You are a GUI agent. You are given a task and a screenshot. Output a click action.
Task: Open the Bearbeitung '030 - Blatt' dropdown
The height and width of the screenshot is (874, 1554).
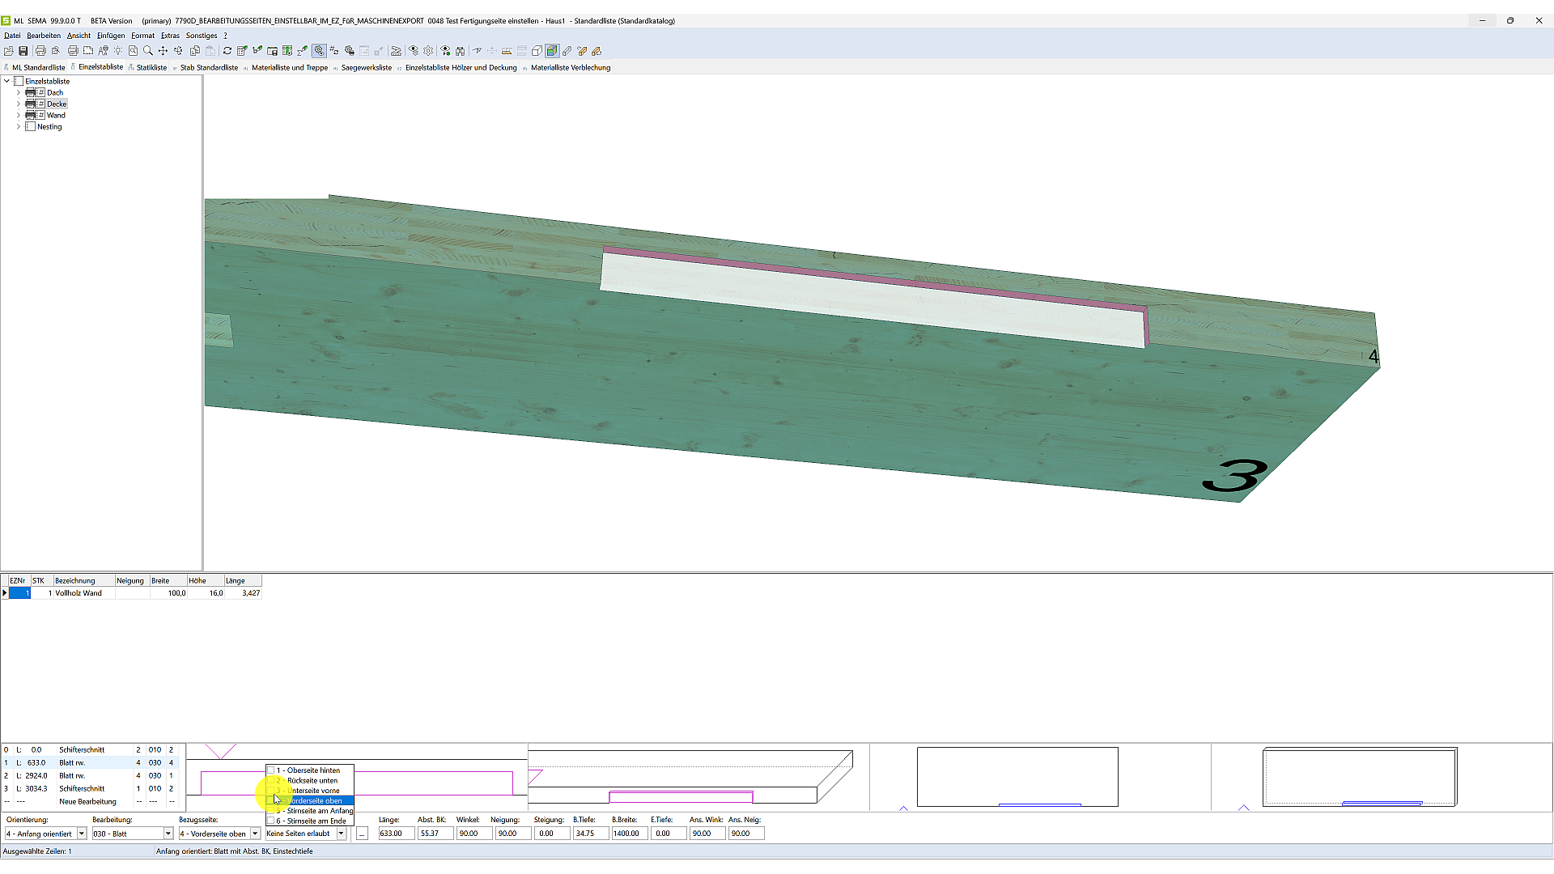click(168, 834)
